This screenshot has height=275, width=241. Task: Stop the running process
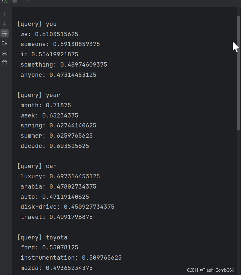coord(15,1)
